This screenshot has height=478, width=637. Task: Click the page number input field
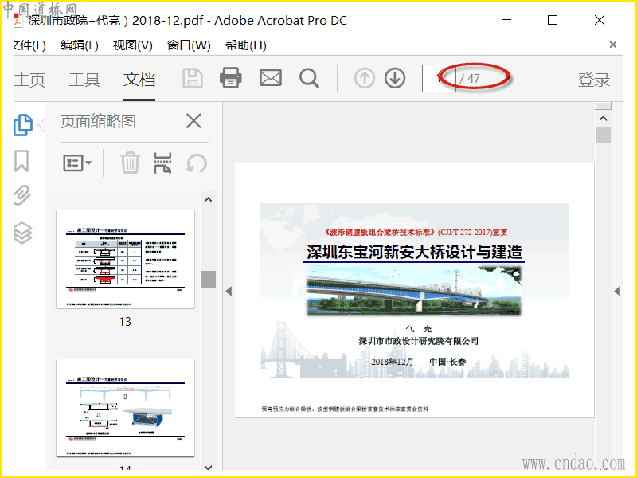(x=439, y=78)
